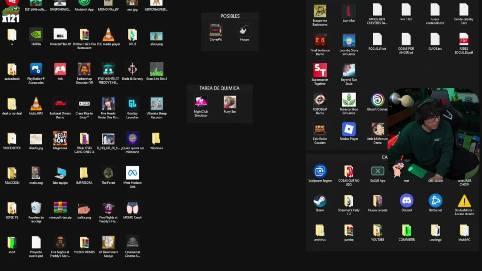This screenshot has height=271, width=482.
Task: Open the COMPARTIR folder
Action: pyautogui.click(x=406, y=230)
